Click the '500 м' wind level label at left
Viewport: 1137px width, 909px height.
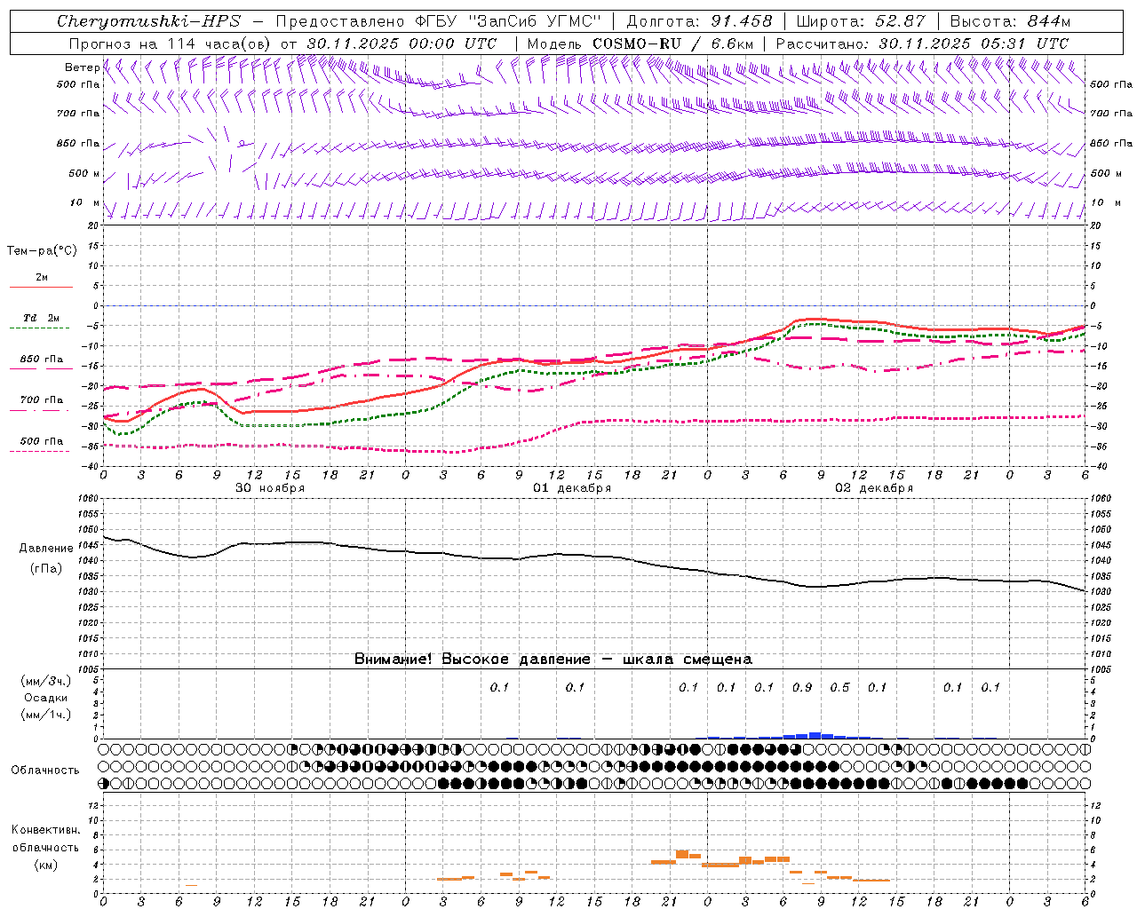(x=84, y=173)
